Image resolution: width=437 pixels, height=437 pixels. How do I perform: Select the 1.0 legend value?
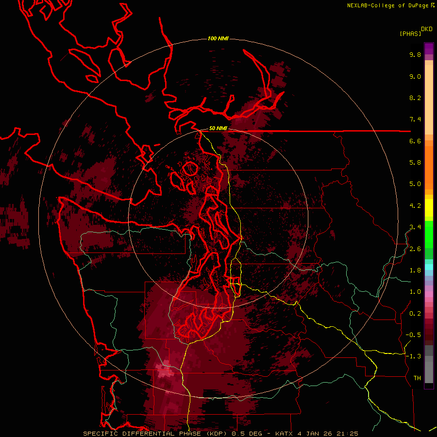415,292
